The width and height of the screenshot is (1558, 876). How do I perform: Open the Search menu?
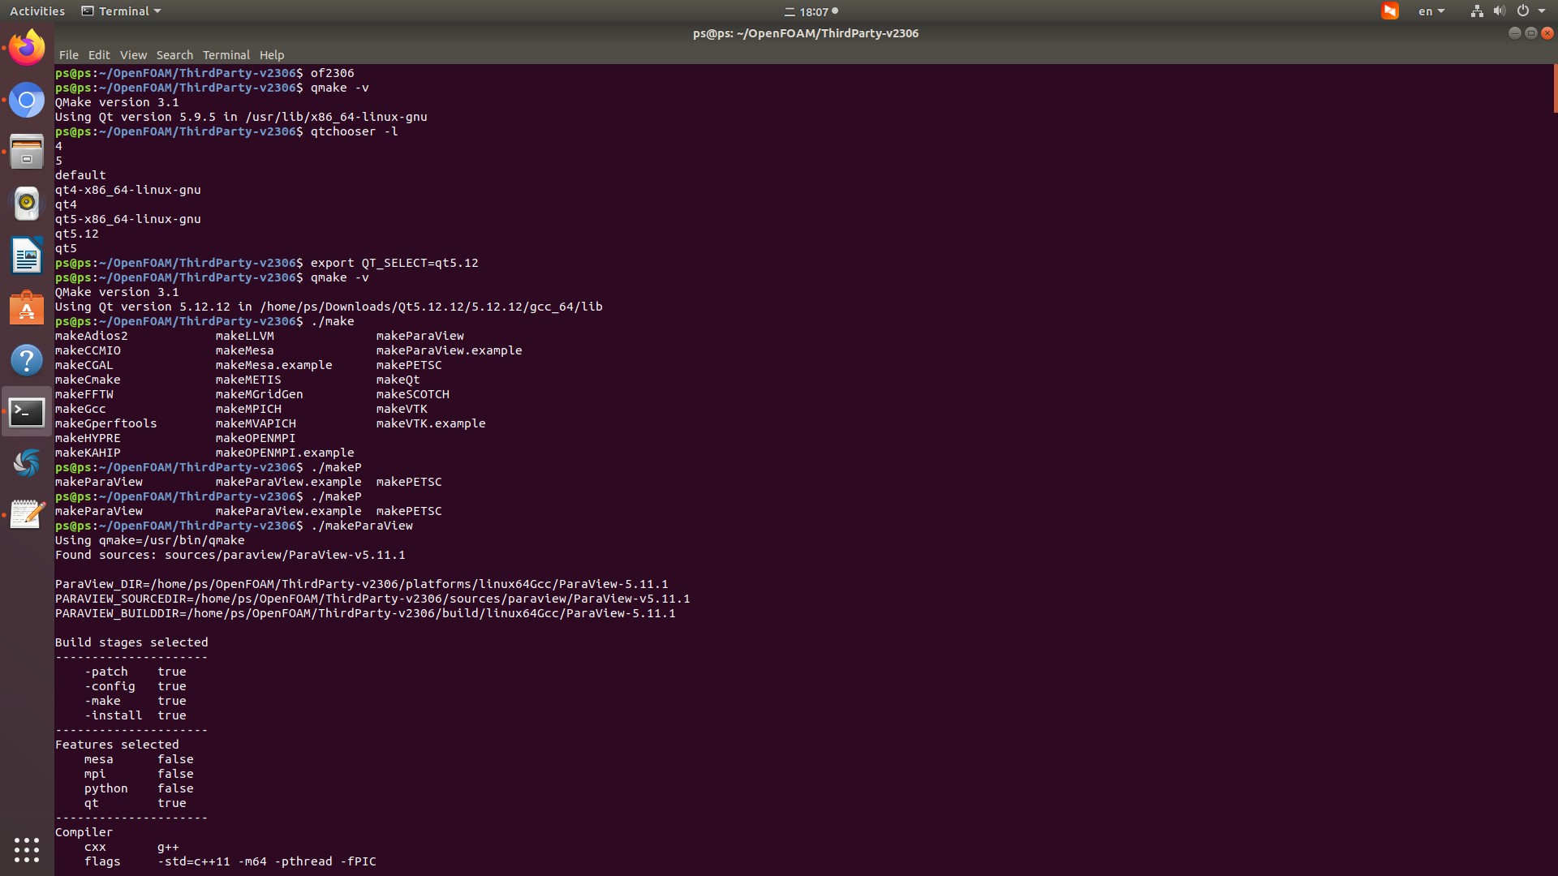(x=174, y=55)
